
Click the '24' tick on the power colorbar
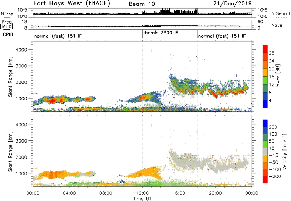click(x=271, y=61)
